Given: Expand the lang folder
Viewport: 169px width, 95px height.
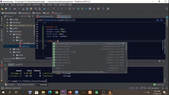Looking at the screenshot, I should pyautogui.click(x=11, y=49).
